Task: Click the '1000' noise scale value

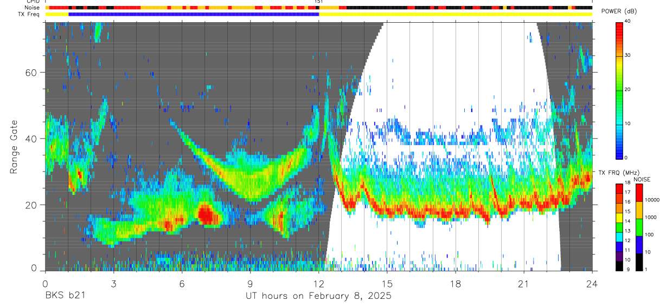Action: (x=651, y=217)
